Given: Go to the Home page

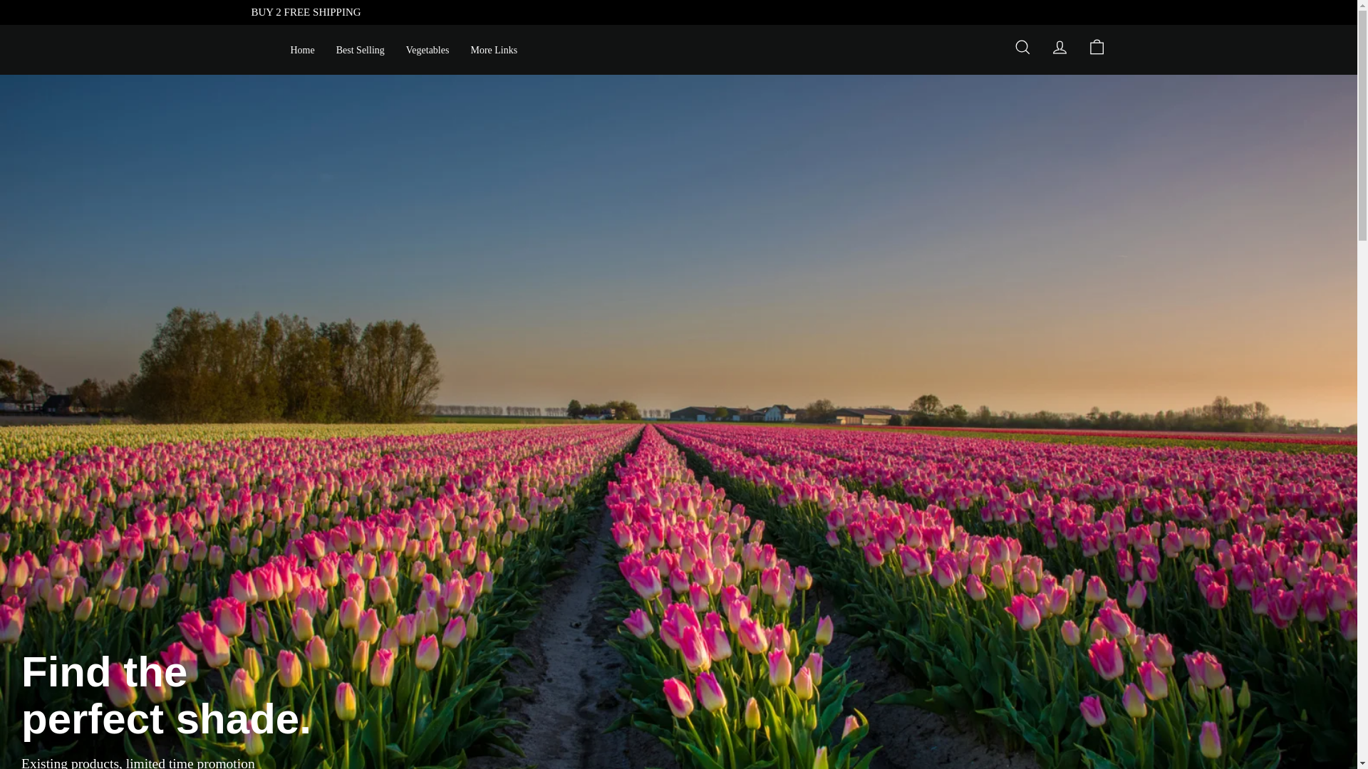Looking at the screenshot, I should 302,51.
